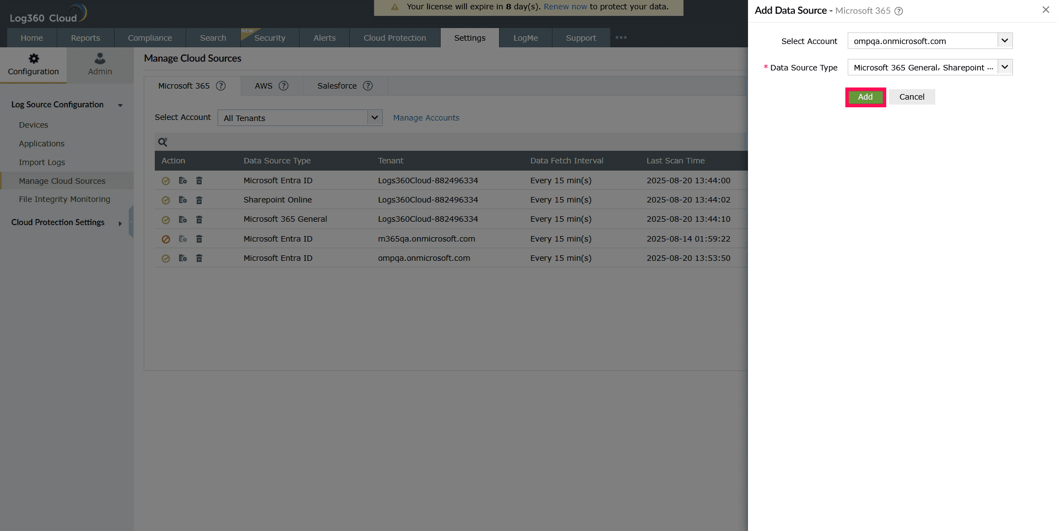Open the All Tenants account dropdown
The image size is (1057, 531).
click(300, 118)
